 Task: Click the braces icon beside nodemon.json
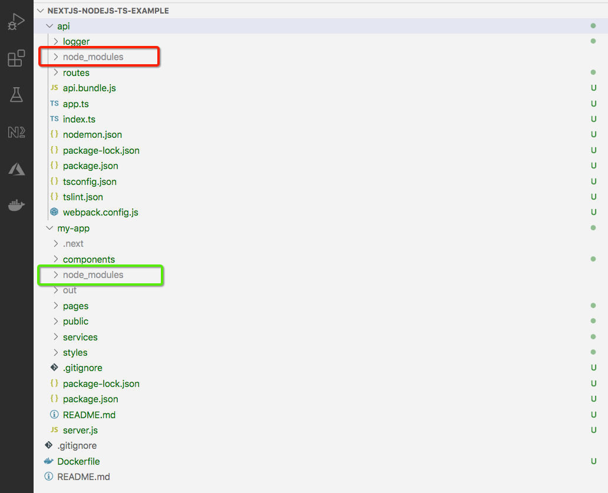54,134
